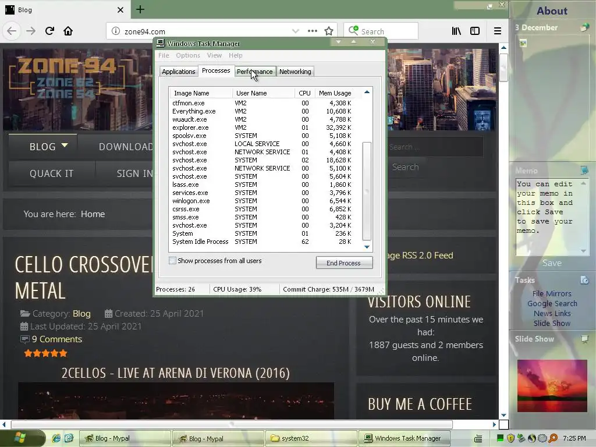Screen dimensions: 596x447
Task: Reload the zone94.com page
Action: click(49, 31)
